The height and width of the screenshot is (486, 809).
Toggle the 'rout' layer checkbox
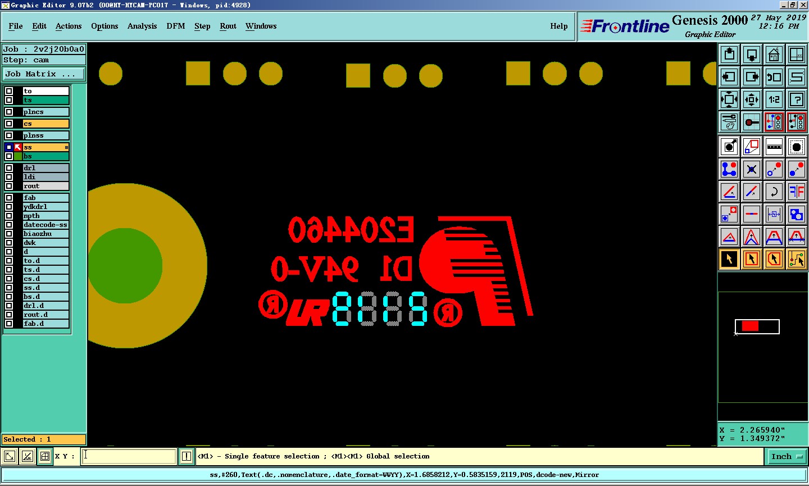9,186
